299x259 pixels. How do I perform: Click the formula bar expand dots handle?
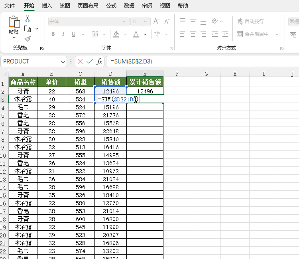point(71,61)
